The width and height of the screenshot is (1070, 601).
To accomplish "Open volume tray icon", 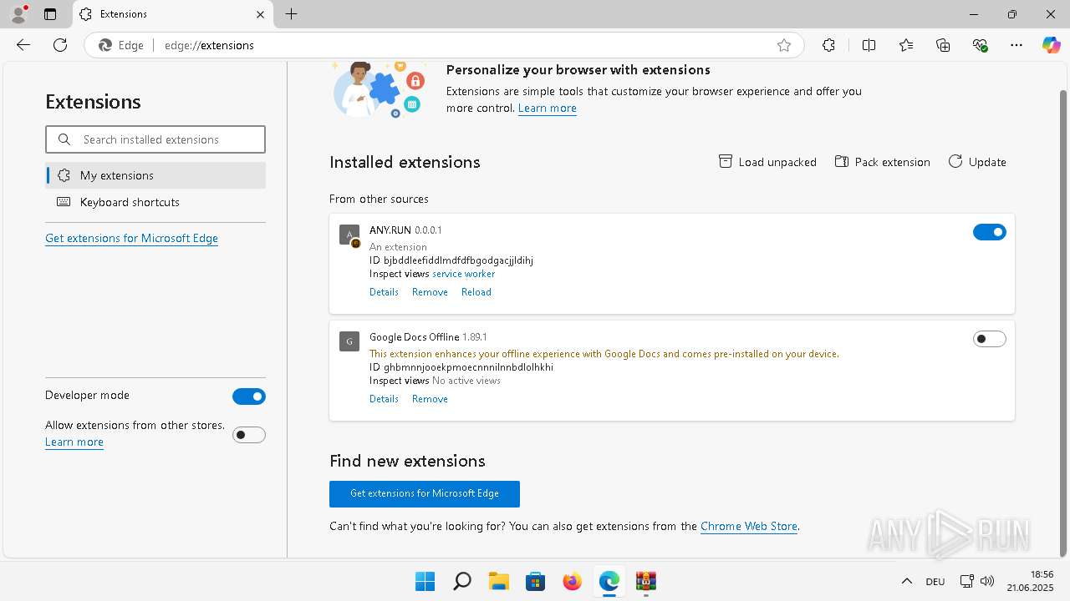I will [x=987, y=581].
